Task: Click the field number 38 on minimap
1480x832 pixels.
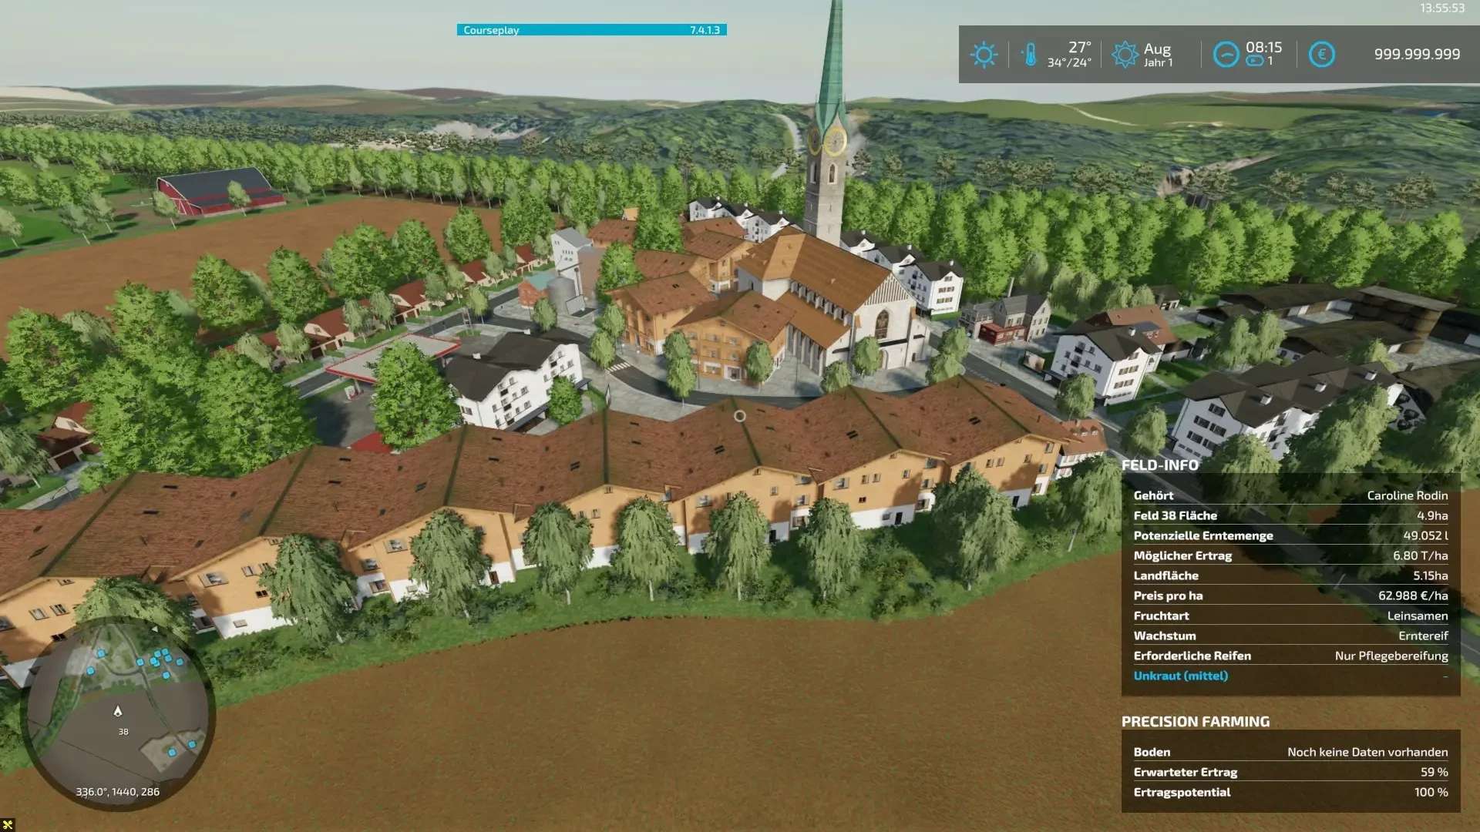Action: (x=123, y=732)
